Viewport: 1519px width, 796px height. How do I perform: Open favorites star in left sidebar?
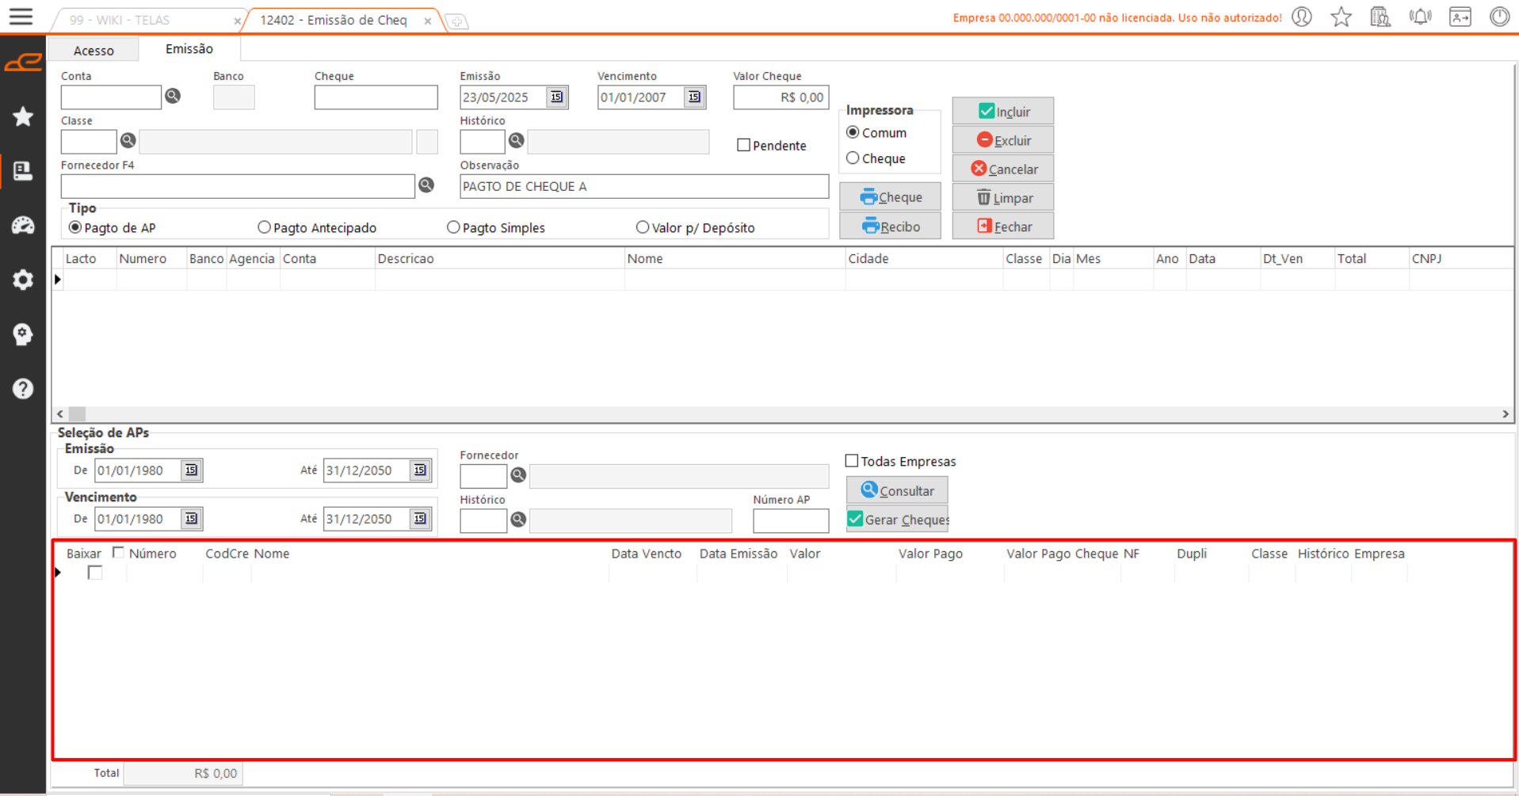point(23,117)
